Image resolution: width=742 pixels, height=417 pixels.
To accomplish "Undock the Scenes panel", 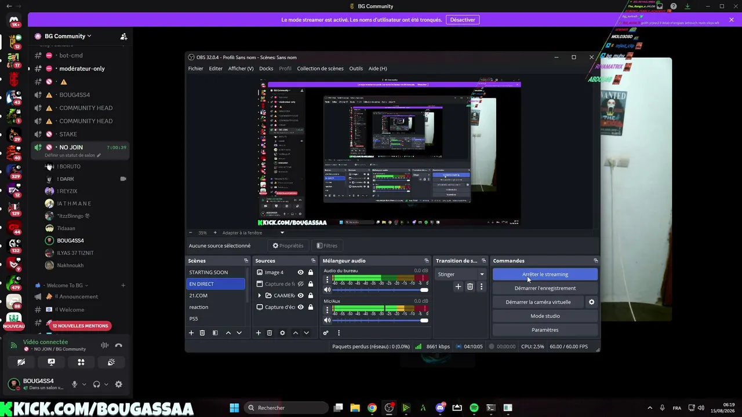I will tap(246, 261).
